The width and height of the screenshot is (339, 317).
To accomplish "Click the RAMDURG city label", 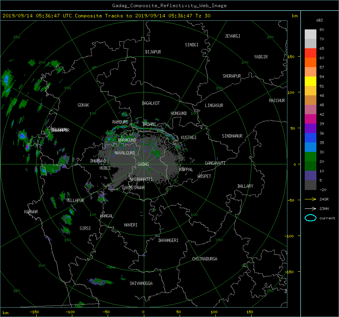I will point(120,122).
